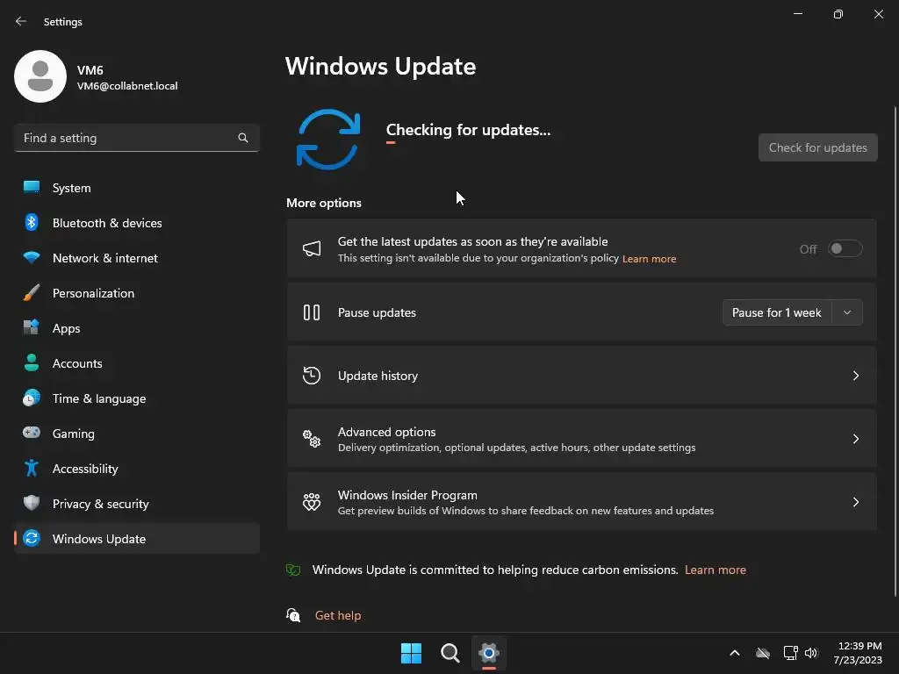
Task: Click the Windows Update sync icon in sidebar
Action: pyautogui.click(x=32, y=538)
